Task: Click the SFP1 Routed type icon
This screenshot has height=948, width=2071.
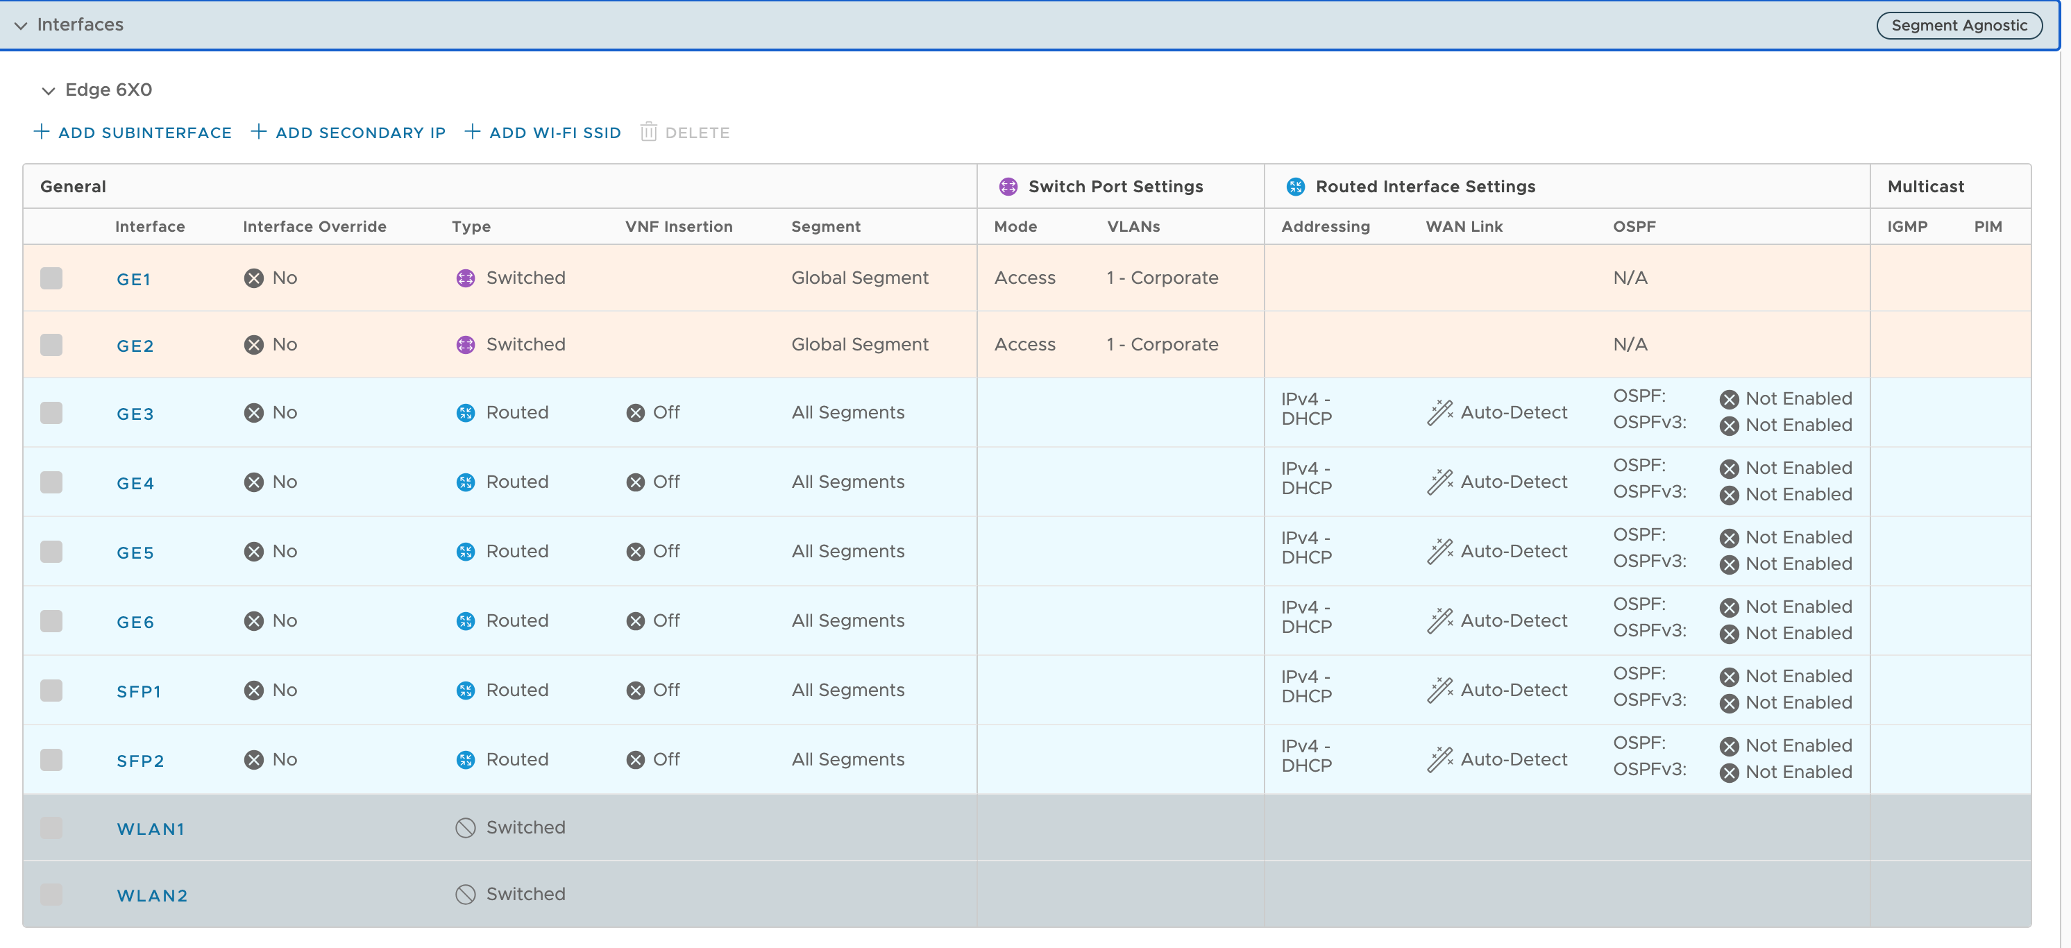Action: pyautogui.click(x=466, y=691)
